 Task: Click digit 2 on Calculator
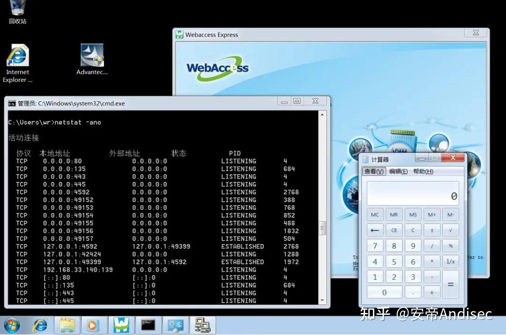pos(394,277)
